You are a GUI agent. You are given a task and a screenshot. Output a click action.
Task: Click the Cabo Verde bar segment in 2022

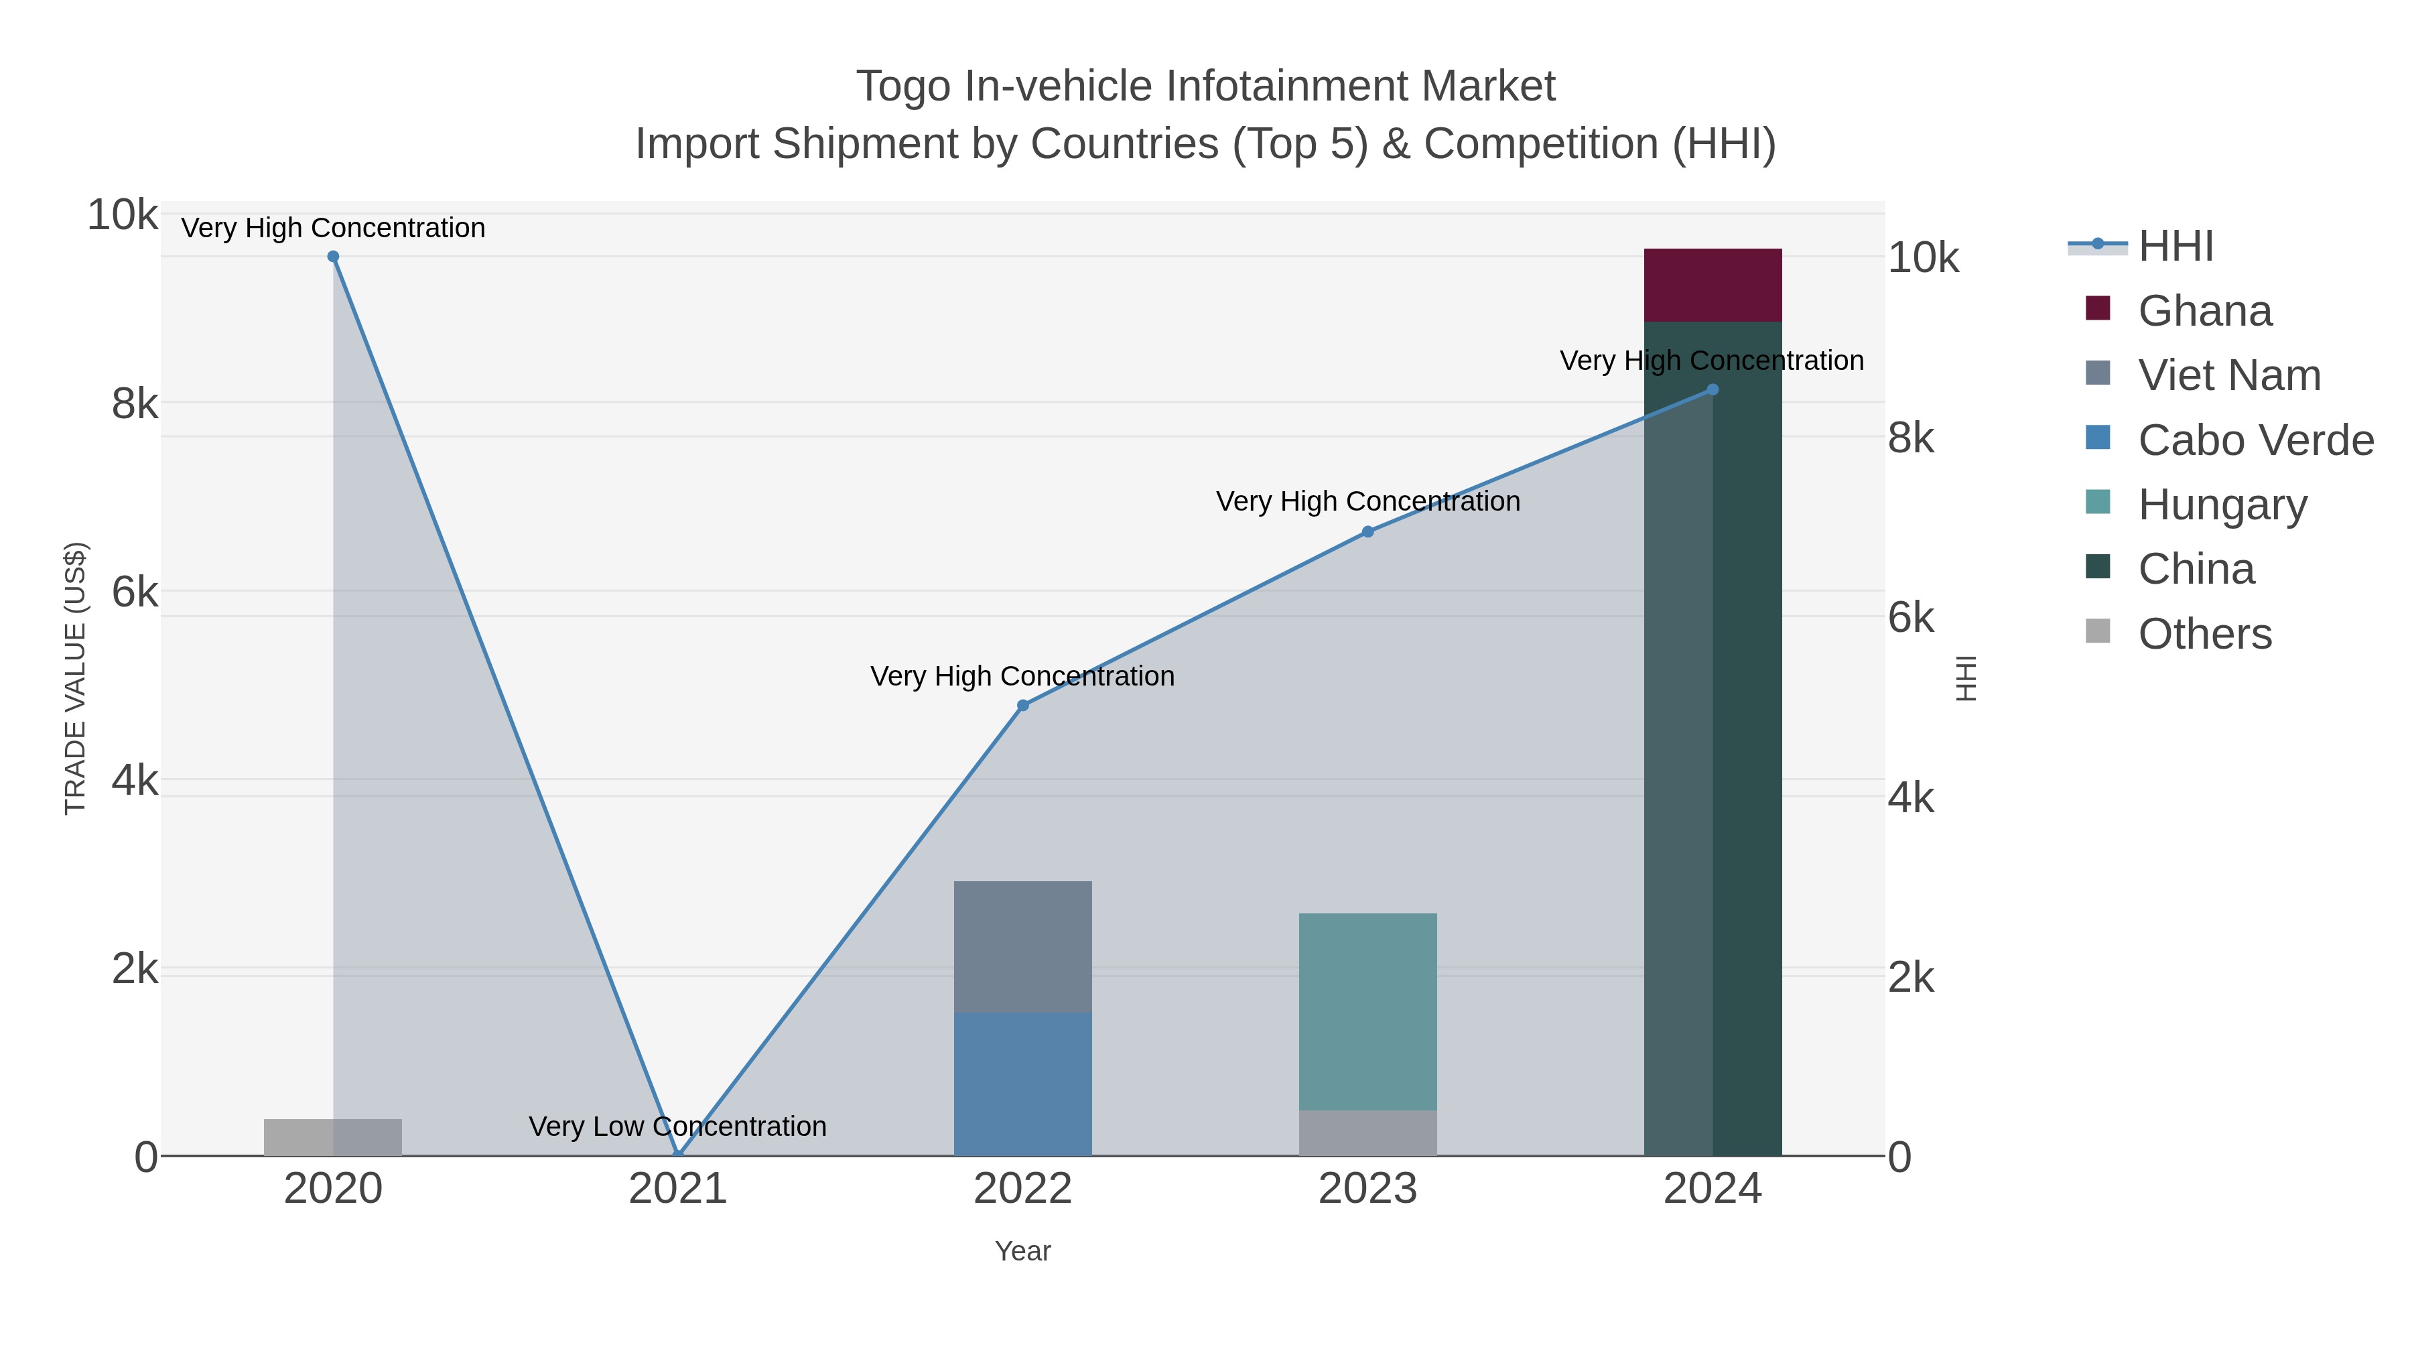point(1022,1084)
